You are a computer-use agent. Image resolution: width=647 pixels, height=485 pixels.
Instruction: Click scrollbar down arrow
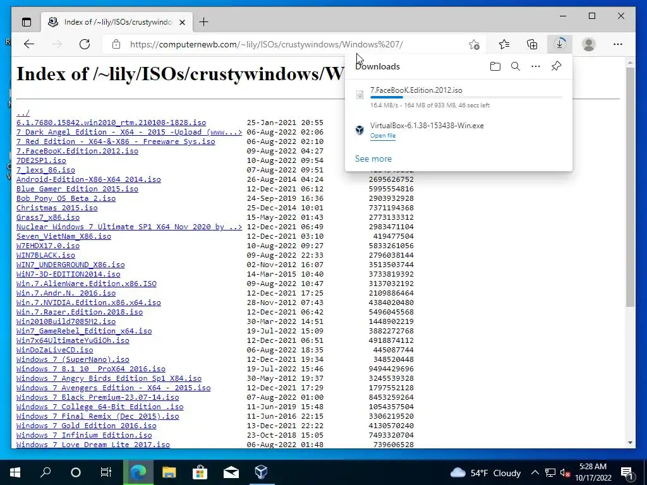[x=630, y=443]
